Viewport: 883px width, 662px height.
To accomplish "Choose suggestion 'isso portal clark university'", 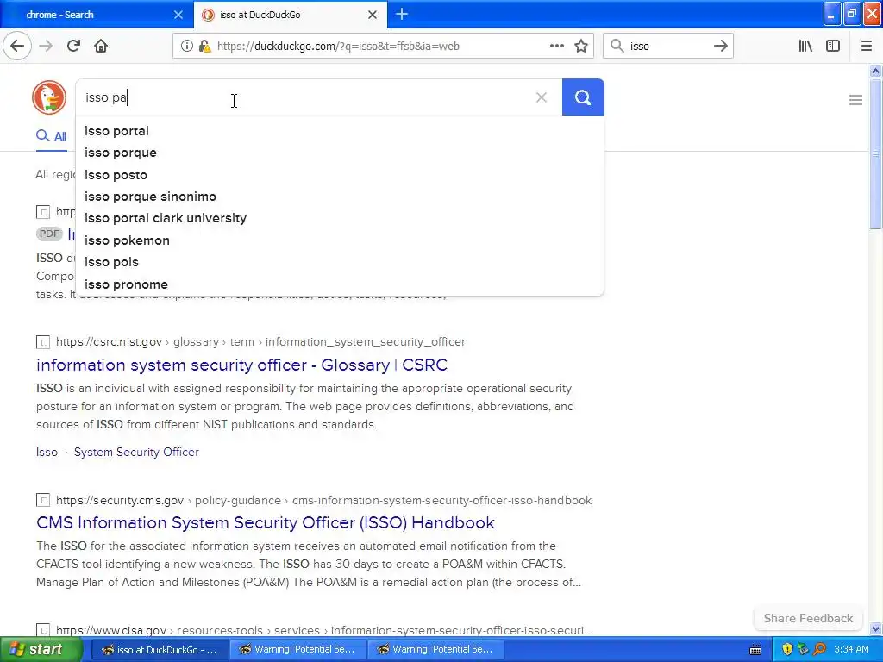I will [340, 218].
